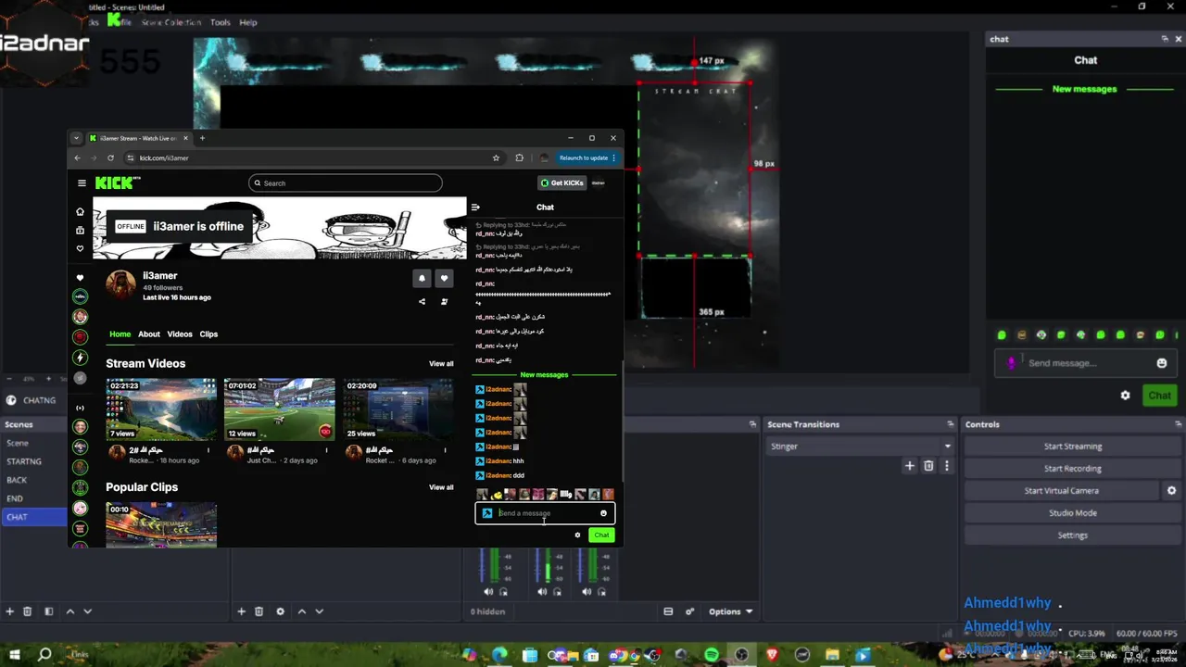Move source up with arrow
Screen dimensions: 1186x667
[x=301, y=611]
